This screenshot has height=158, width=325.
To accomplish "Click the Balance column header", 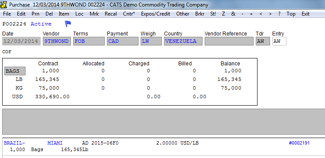I will [x=230, y=64].
